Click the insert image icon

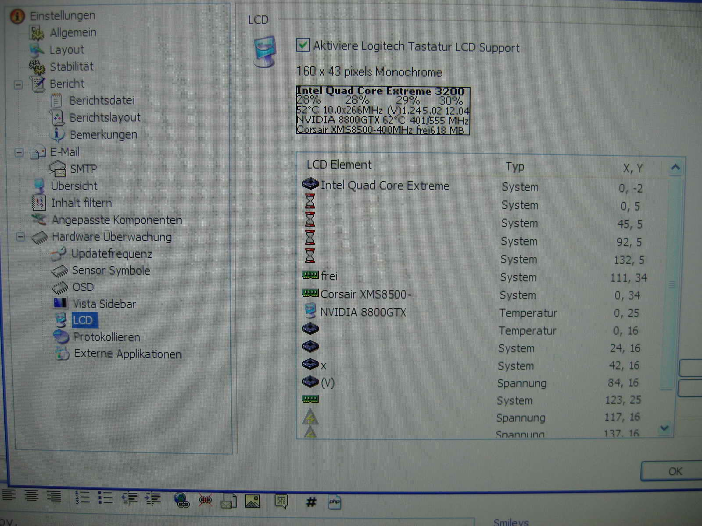click(x=252, y=501)
